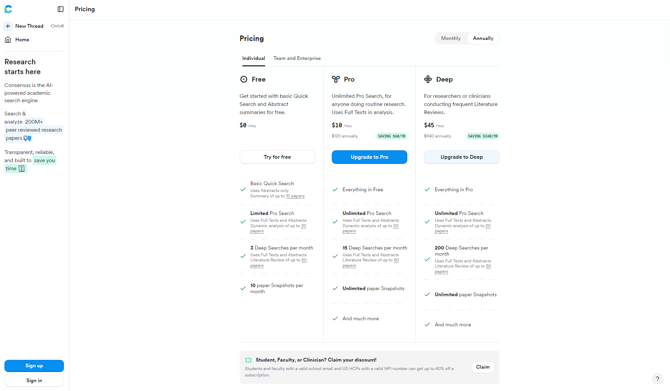The height and width of the screenshot is (391, 670).
Task: Click the Sign in button
Action: coord(34,381)
